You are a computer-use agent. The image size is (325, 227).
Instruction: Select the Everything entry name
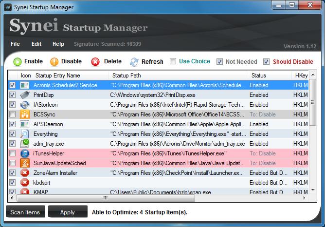click(x=46, y=134)
